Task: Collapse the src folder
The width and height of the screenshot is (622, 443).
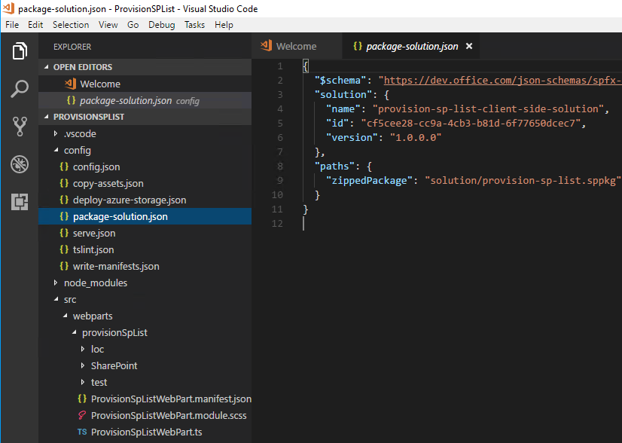Action: tap(56, 299)
